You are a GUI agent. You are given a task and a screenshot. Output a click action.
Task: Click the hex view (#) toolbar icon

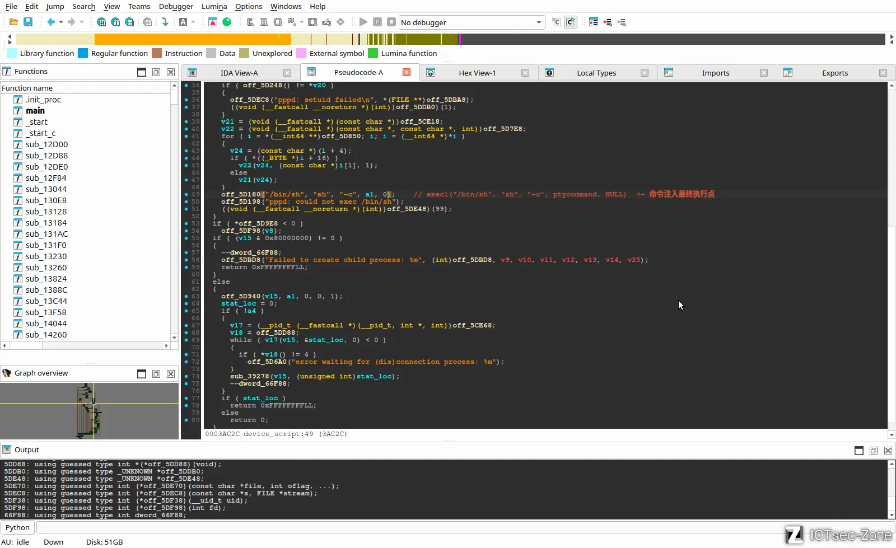point(101,22)
